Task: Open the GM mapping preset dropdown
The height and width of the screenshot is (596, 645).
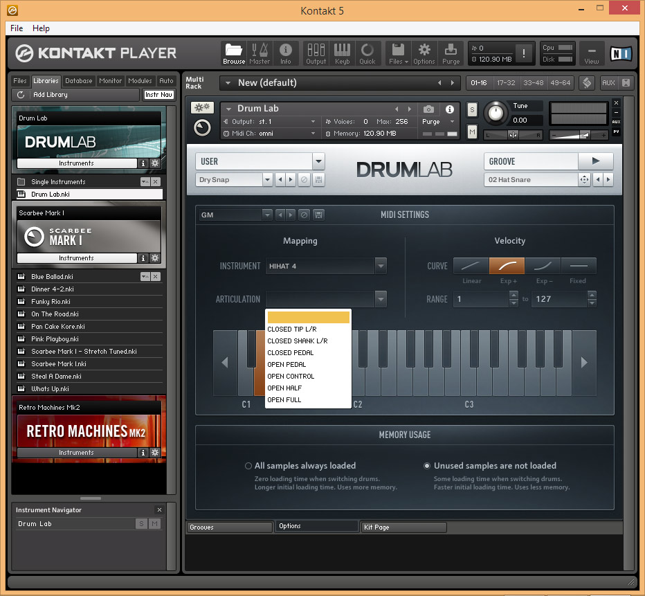Action: point(267,215)
